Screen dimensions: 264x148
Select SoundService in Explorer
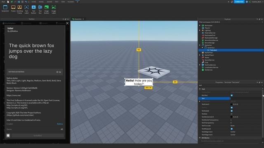point(210,60)
